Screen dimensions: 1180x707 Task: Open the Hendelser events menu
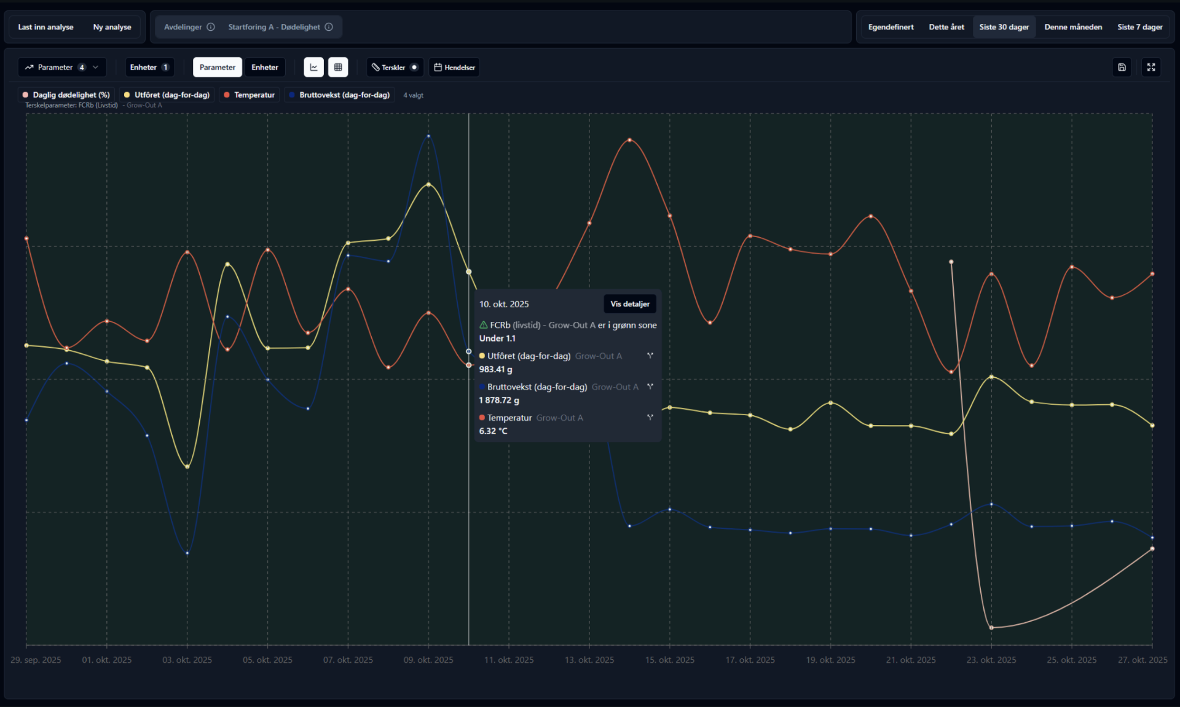pyautogui.click(x=454, y=68)
